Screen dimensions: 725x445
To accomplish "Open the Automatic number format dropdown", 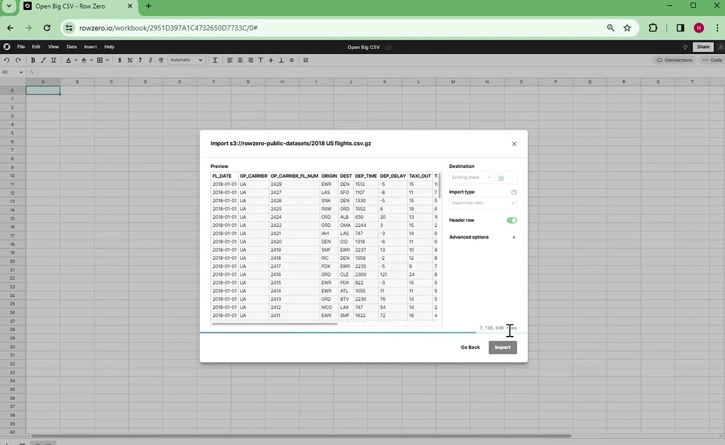I will (186, 60).
